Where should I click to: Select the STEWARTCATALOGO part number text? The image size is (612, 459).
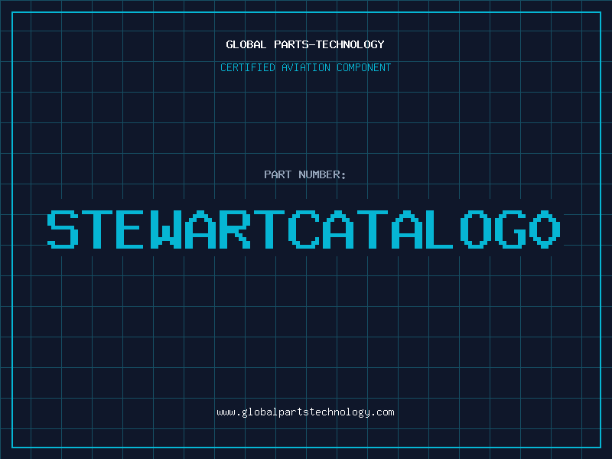coord(305,229)
